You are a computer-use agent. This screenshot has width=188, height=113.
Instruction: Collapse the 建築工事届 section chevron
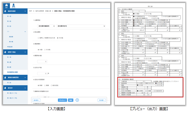tap(25, 52)
